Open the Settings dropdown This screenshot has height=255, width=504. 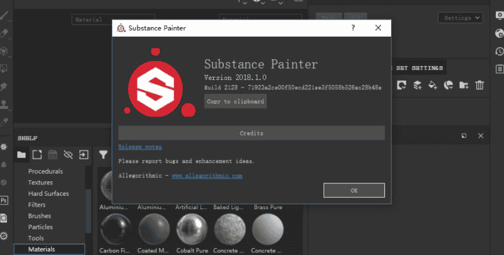click(x=460, y=18)
